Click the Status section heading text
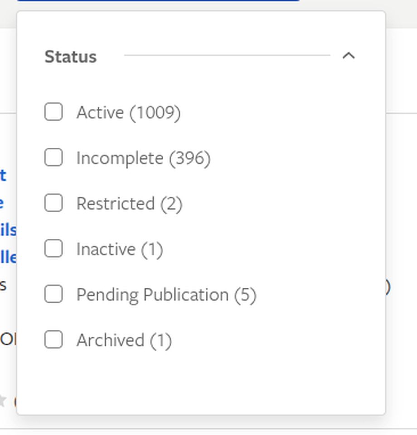The image size is (417, 435). point(70,57)
